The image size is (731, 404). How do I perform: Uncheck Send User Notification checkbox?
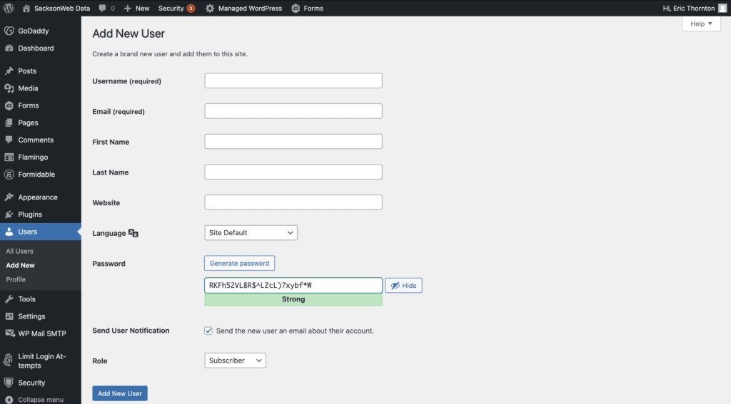tap(208, 331)
